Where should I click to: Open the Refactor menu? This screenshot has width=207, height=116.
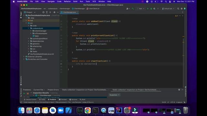click(x=67, y=1)
